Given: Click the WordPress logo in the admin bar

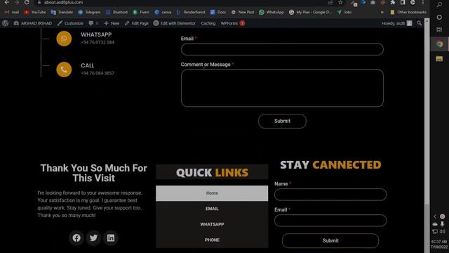Looking at the screenshot, I should [6, 23].
